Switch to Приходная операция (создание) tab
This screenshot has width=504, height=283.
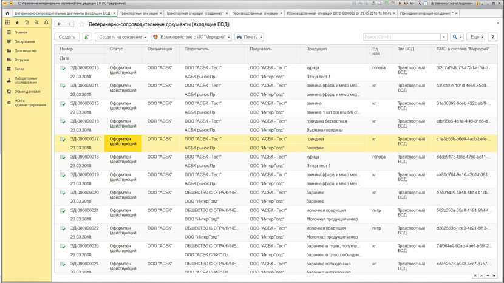[426, 13]
